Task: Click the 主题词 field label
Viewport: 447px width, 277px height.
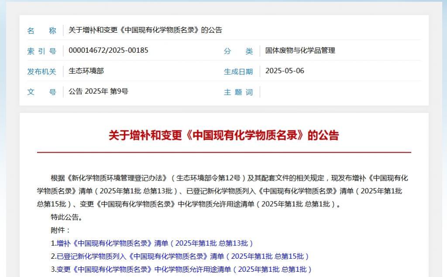Action: point(238,92)
